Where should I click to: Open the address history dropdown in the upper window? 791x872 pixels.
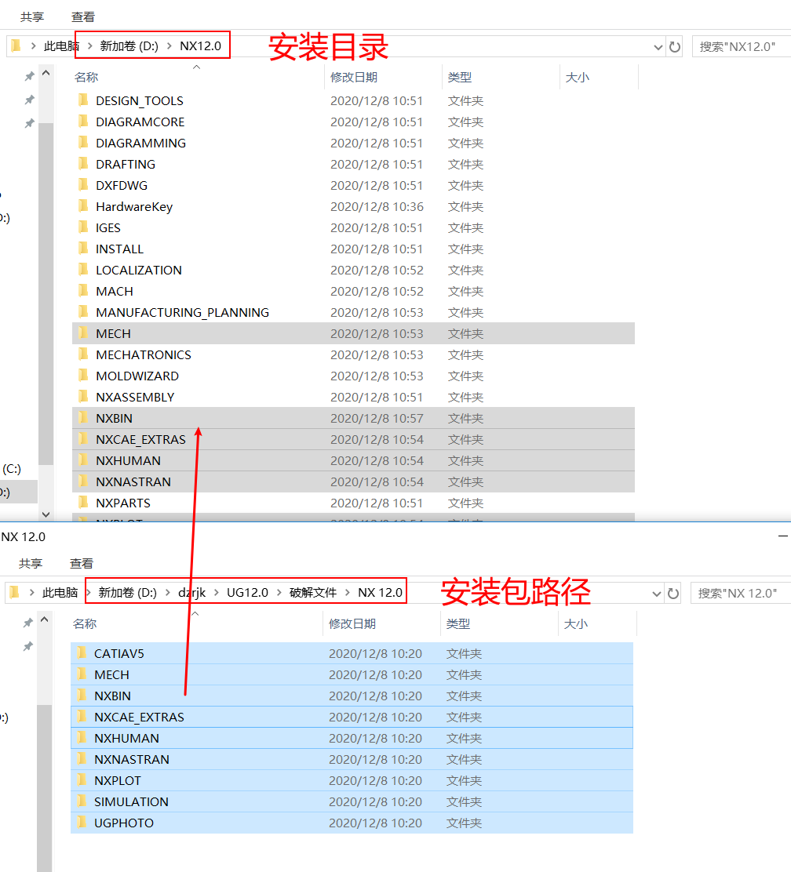(x=658, y=47)
